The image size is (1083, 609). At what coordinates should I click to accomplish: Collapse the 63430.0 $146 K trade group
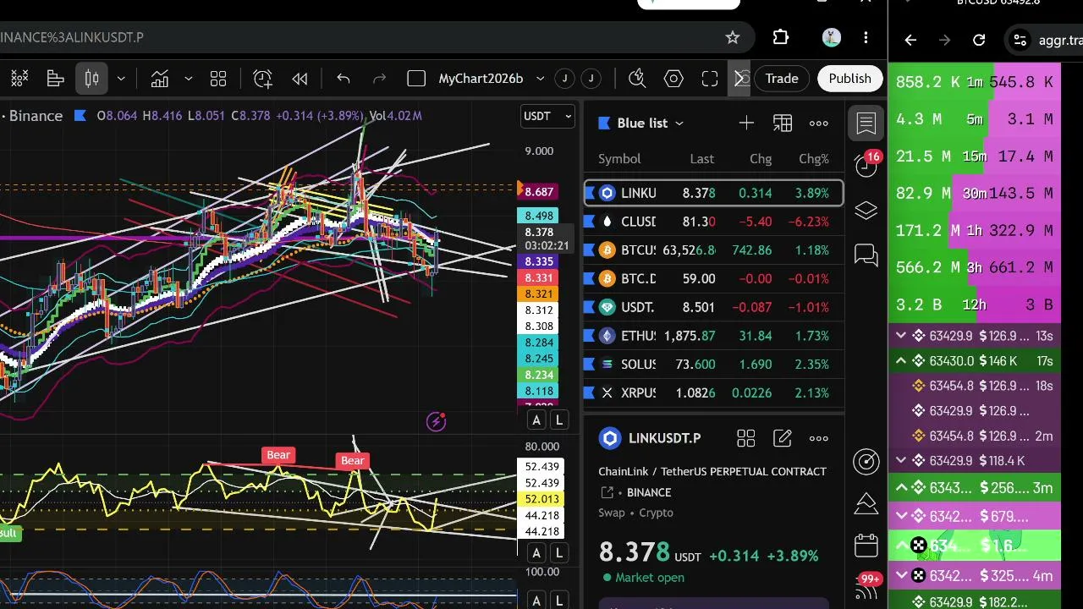click(x=901, y=361)
